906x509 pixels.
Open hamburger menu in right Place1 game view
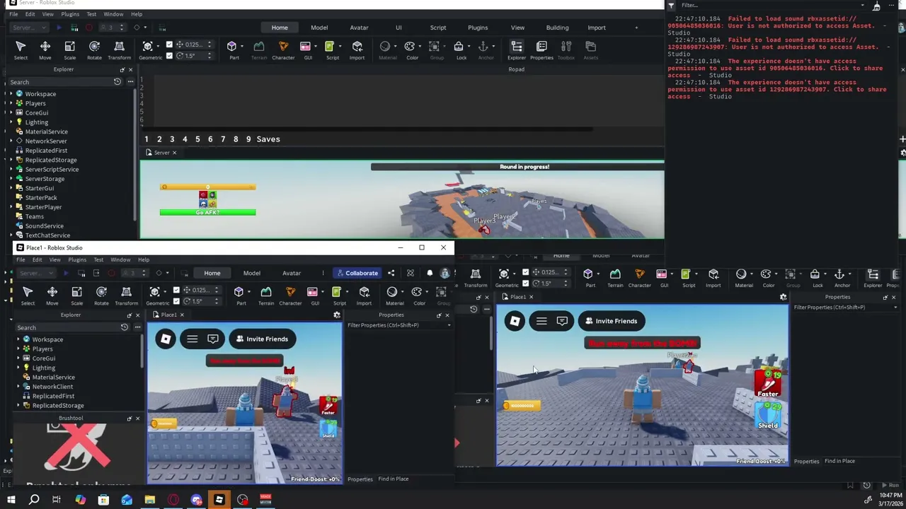pyautogui.click(x=541, y=321)
